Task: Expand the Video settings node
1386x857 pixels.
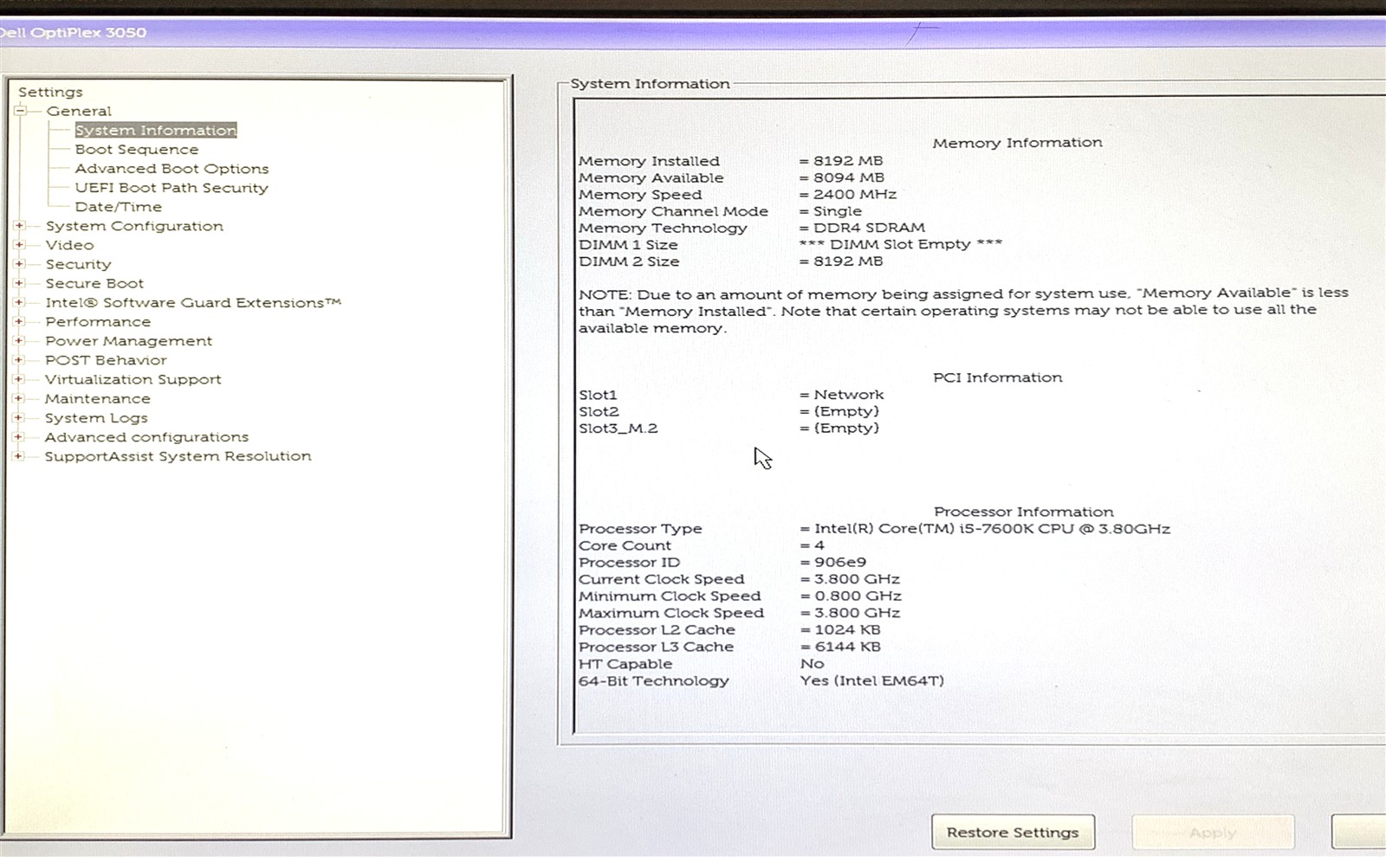Action: [x=19, y=245]
